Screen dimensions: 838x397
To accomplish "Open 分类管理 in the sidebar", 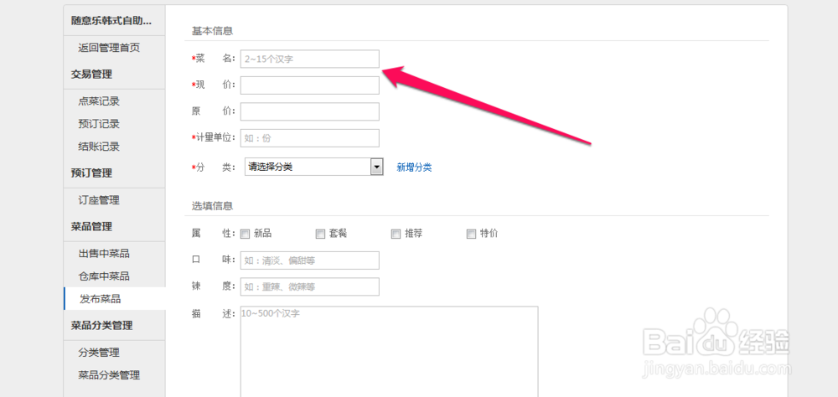I will [99, 352].
